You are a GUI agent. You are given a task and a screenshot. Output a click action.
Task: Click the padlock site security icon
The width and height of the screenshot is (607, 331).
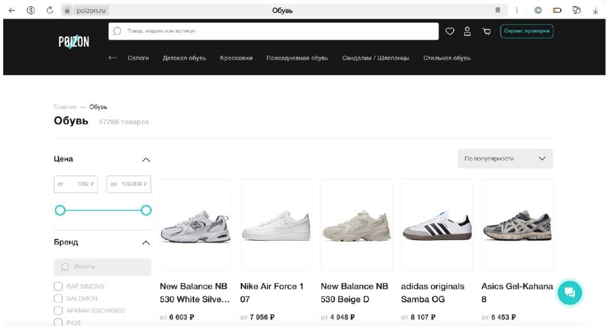tap(67, 10)
